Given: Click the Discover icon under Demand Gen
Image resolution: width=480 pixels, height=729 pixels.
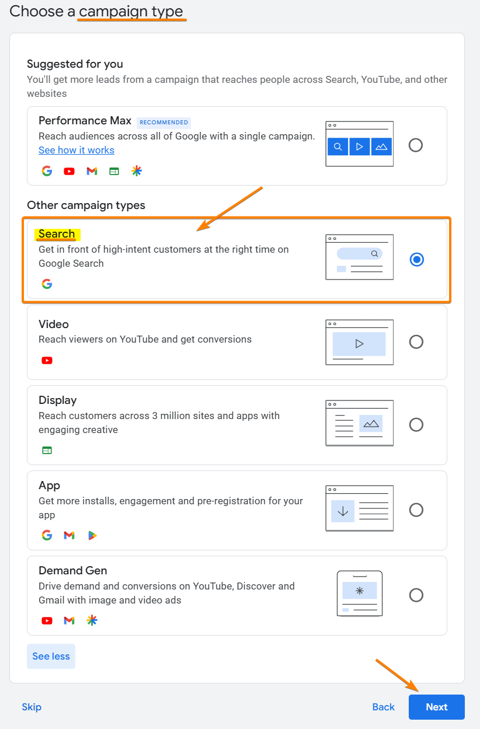Looking at the screenshot, I should tap(92, 620).
